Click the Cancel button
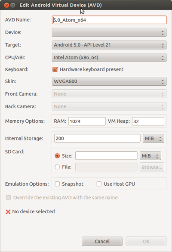Viewport: 172px width, 252px height. 102,241
